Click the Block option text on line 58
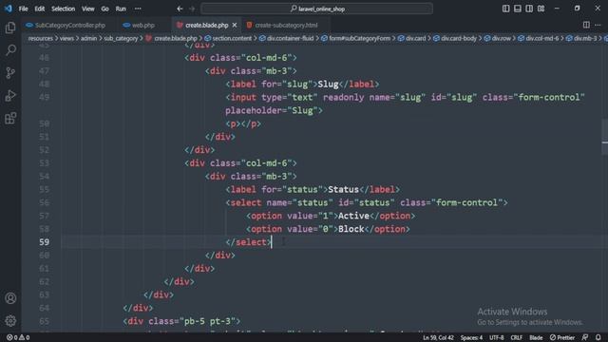 tap(351, 229)
